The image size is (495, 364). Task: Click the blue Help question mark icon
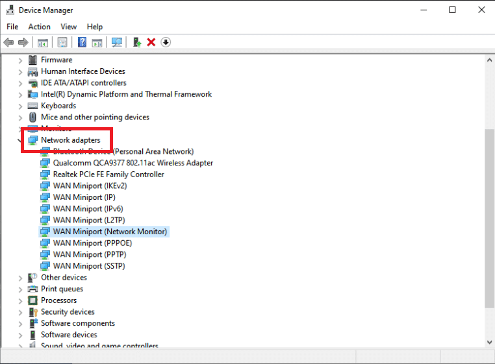[82, 42]
